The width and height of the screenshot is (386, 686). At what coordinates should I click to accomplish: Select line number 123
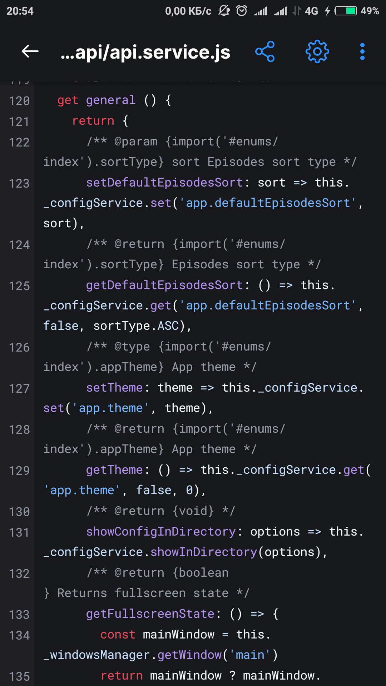[19, 184]
